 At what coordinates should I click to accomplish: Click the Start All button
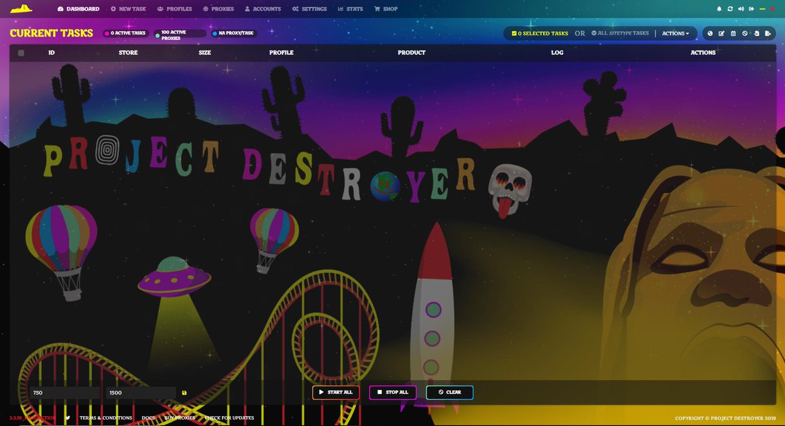tap(336, 393)
